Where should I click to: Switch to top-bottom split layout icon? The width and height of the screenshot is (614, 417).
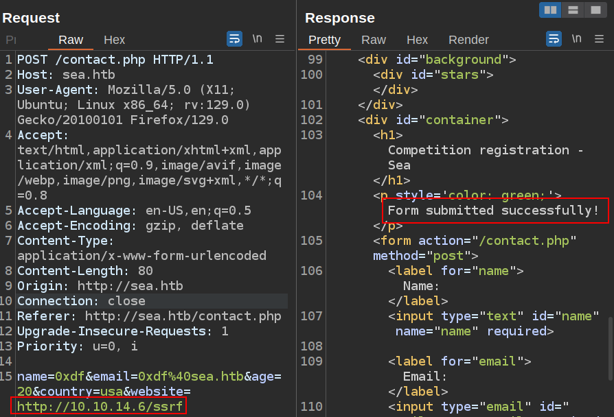coord(572,10)
